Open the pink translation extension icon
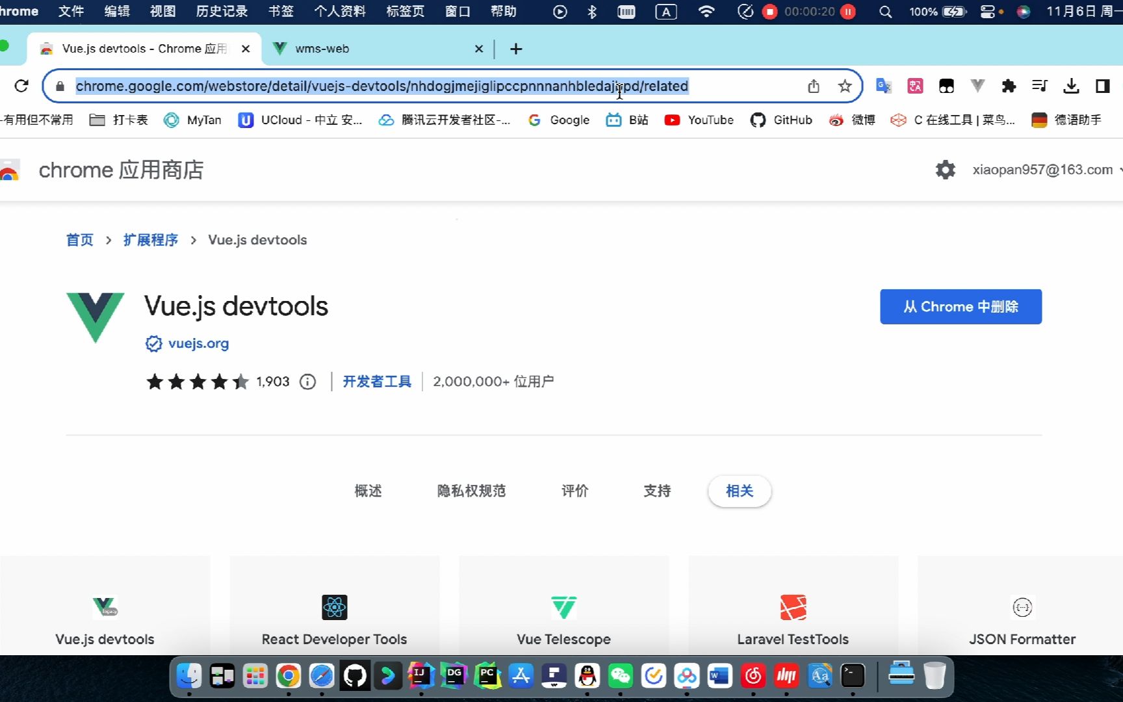The image size is (1123, 702). pos(915,86)
